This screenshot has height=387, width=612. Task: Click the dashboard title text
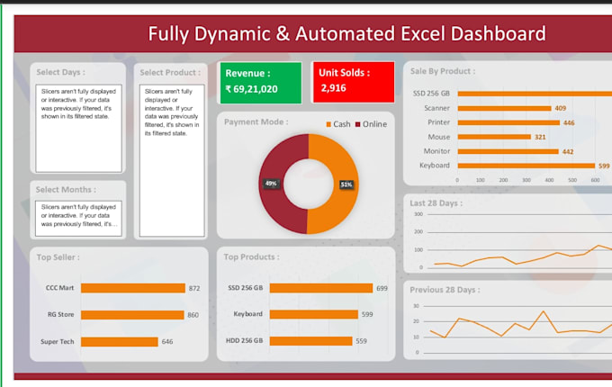point(347,33)
